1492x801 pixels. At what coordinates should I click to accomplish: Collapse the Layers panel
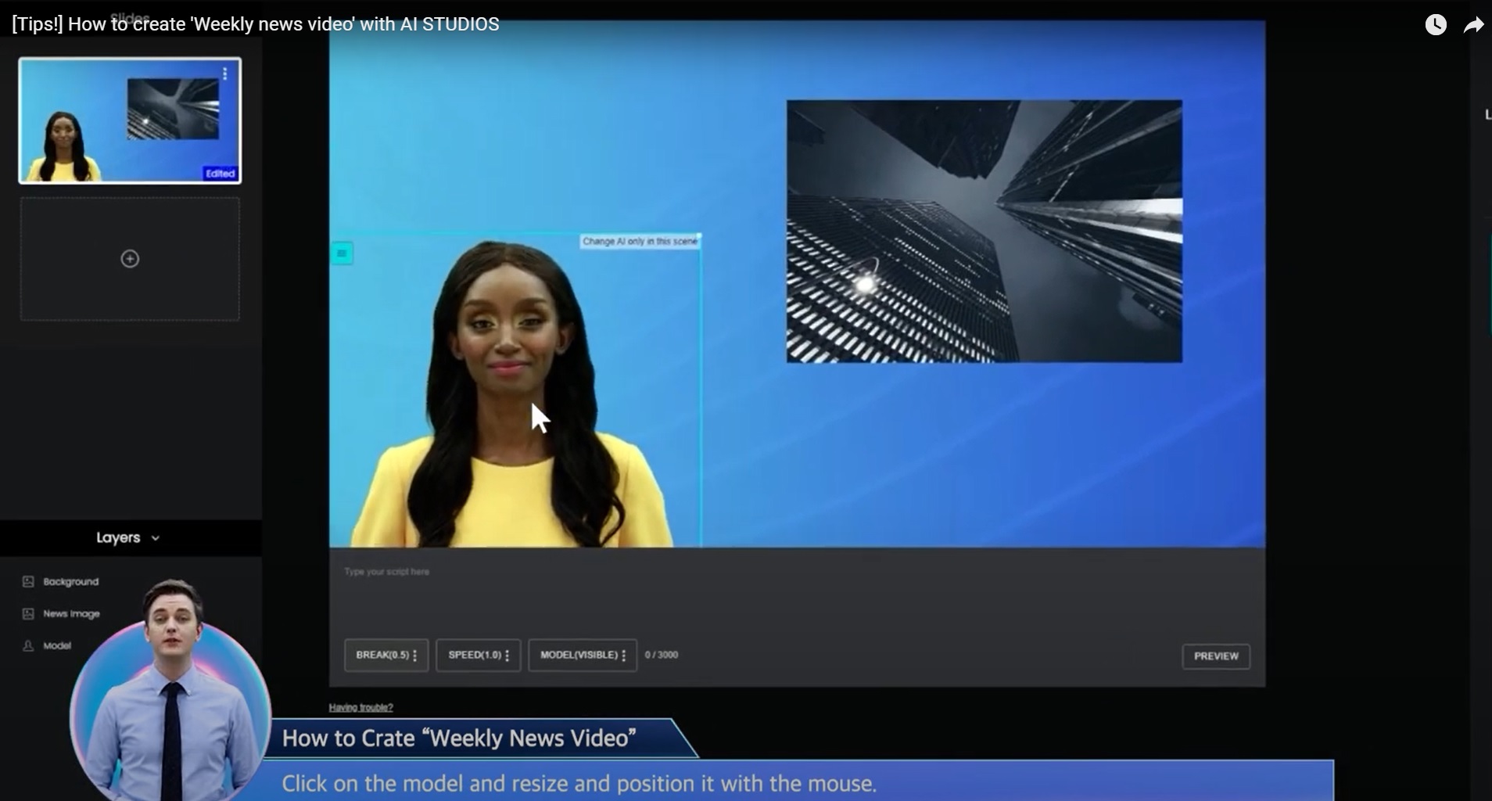click(x=156, y=537)
